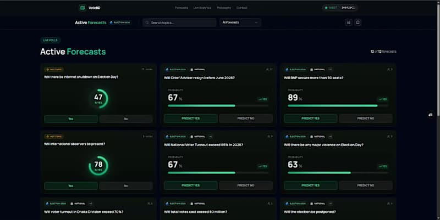Image resolution: width=440 pixels, height=220 pixels.
Task: Click the Election 2026 badge beside Active Forecasts
Action: click(120, 22)
